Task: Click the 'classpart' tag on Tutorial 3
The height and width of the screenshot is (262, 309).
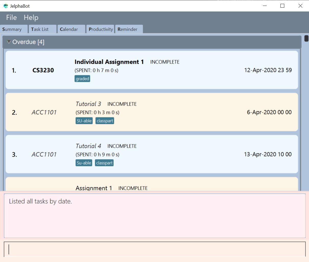Action: click(105, 121)
